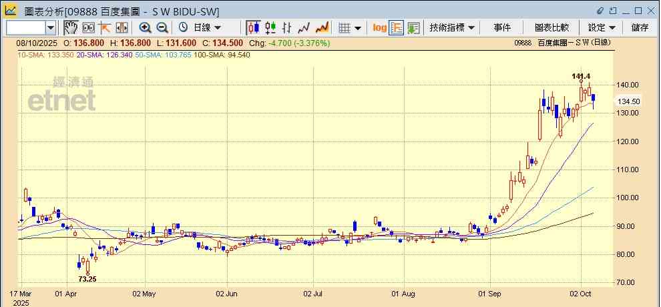
Task: Click inside the stock code input field
Action: [x=25, y=27]
